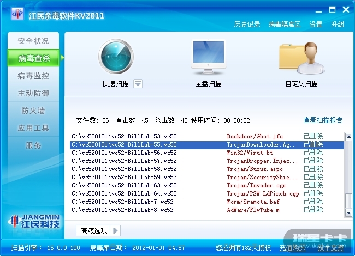Open 病毒隔离区 quarantine menu
The width and height of the screenshot is (355, 256).
pyautogui.click(x=285, y=24)
